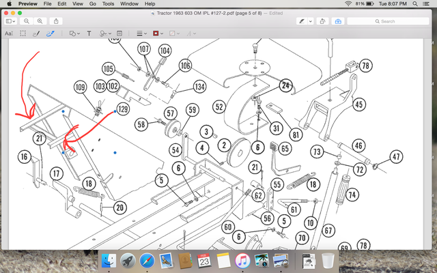Click the Note annotation tool
This screenshot has height=273, width=437.
tap(119, 33)
